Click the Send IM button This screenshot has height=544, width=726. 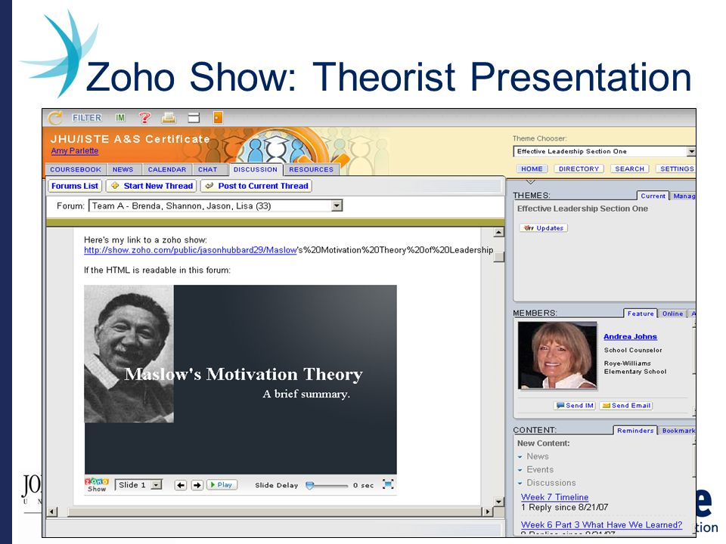pos(575,406)
